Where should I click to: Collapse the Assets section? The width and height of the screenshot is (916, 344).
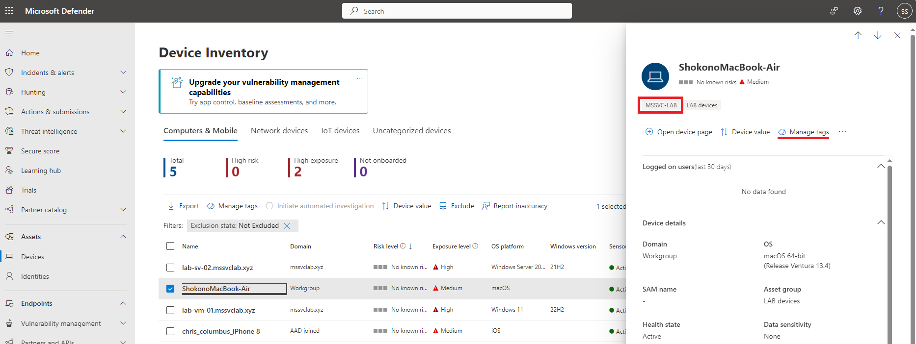click(123, 237)
